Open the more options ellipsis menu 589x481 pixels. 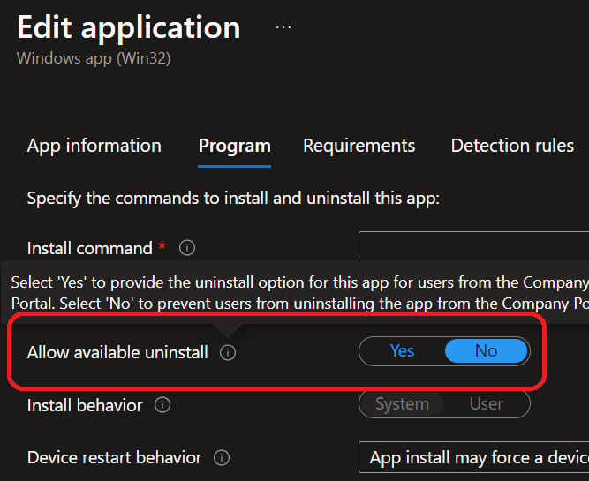[x=283, y=27]
